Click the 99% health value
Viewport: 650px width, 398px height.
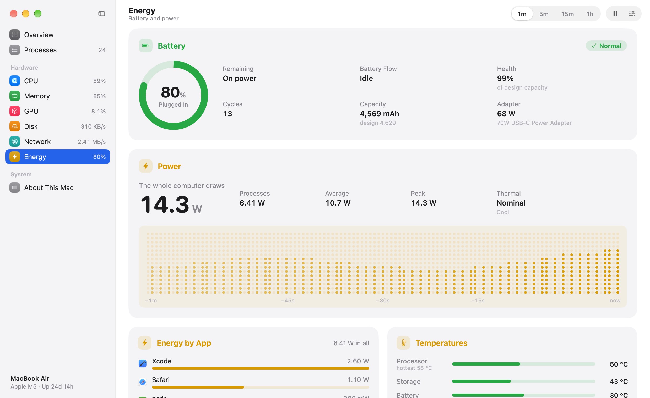[505, 78]
